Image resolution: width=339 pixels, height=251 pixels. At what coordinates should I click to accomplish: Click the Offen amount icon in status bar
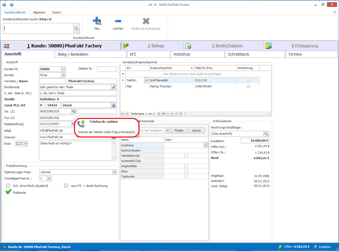click(281, 247)
